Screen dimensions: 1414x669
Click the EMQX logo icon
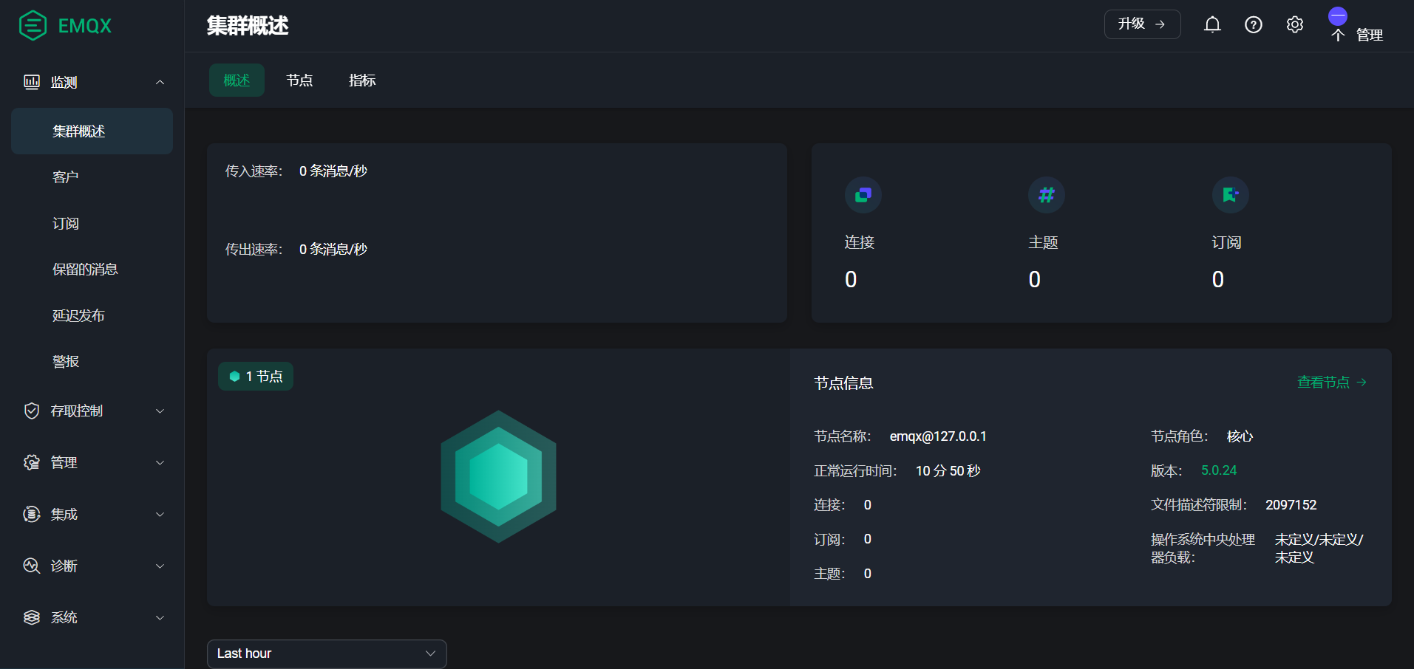pos(33,26)
